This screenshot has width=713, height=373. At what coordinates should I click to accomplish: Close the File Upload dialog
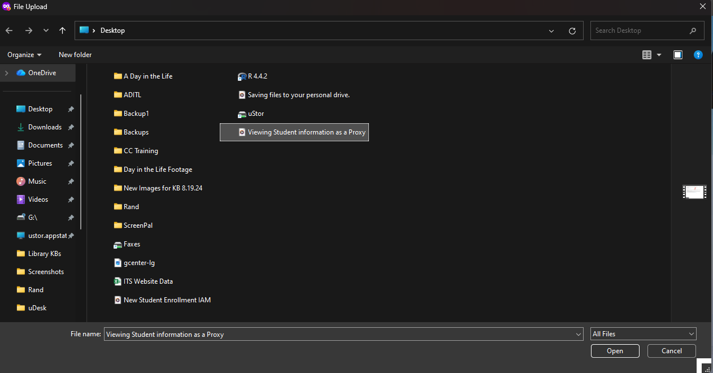coord(702,7)
